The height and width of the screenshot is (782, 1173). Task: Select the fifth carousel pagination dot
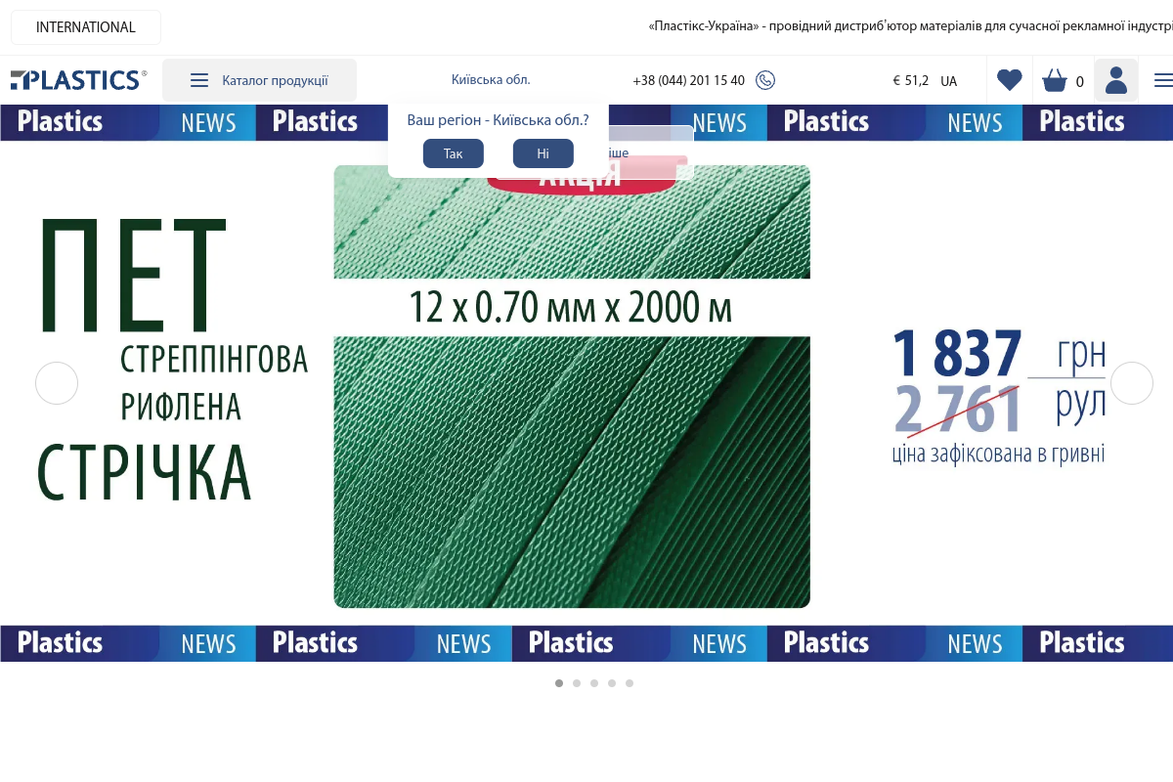coord(630,683)
